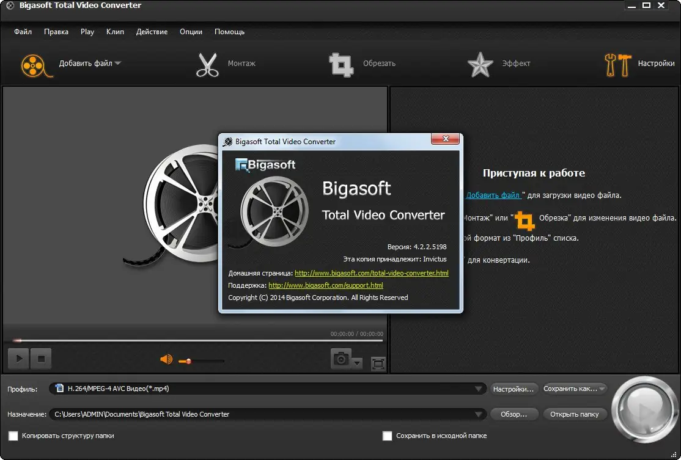This screenshot has height=460, width=681.
Task: Adjust the volume slider knob
Action: (188, 360)
